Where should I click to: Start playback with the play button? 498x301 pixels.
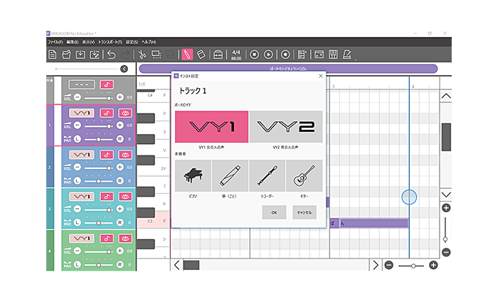[268, 55]
